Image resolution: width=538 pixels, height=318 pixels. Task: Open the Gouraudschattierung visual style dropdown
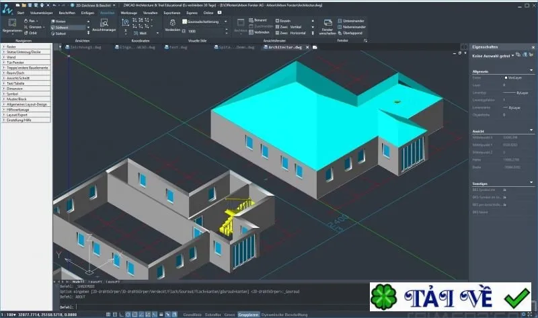coord(205,22)
